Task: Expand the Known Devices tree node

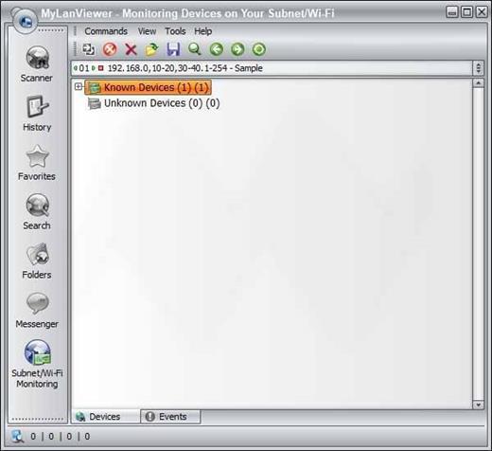Action: point(79,86)
